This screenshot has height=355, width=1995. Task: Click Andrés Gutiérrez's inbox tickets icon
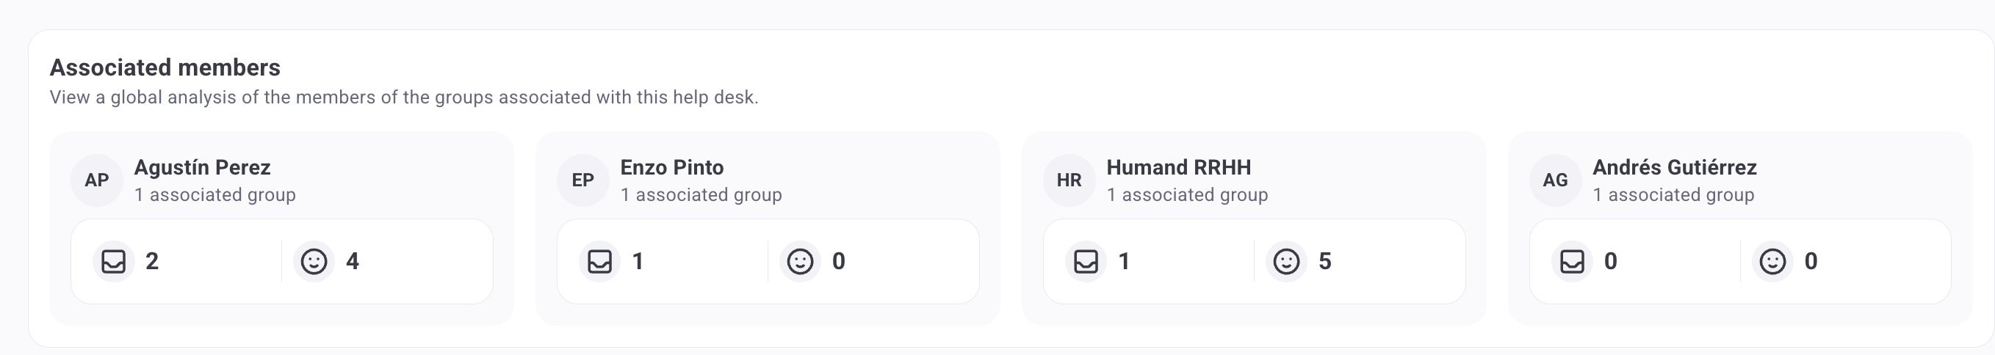(1572, 261)
